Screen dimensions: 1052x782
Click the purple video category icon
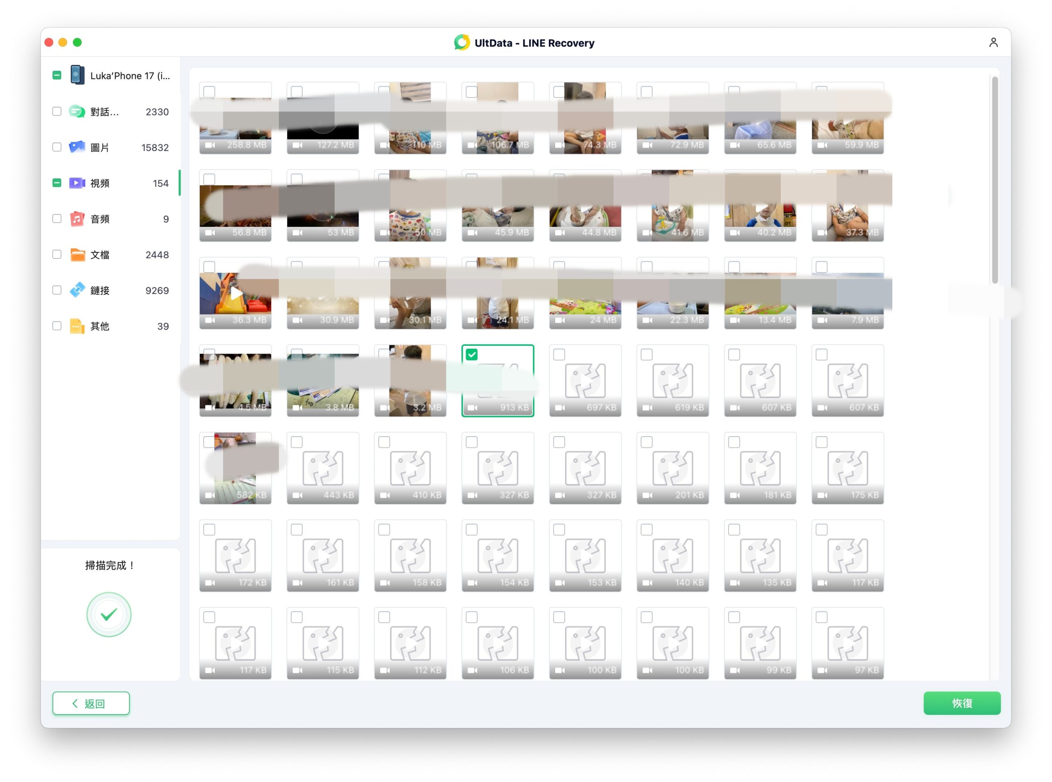pyautogui.click(x=77, y=183)
